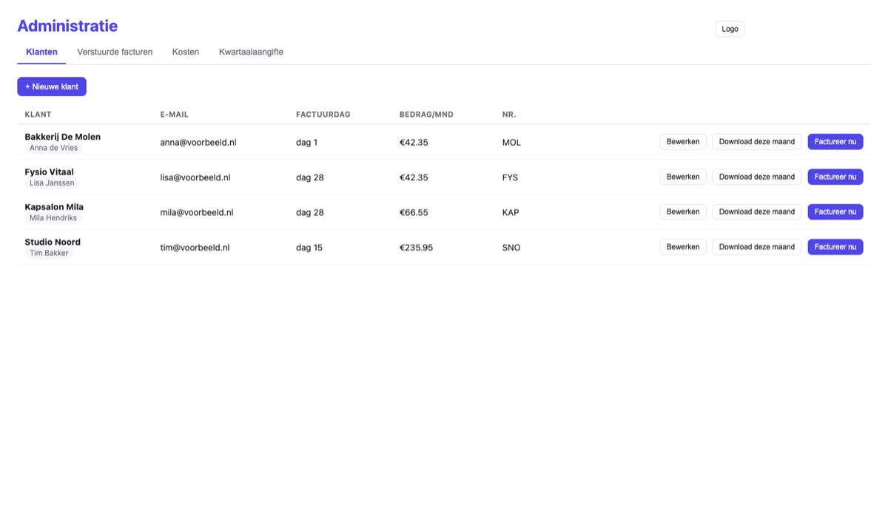This screenshot has width=888, height=505.
Task: Click the dag 1 invoice day
Action: 306,142
